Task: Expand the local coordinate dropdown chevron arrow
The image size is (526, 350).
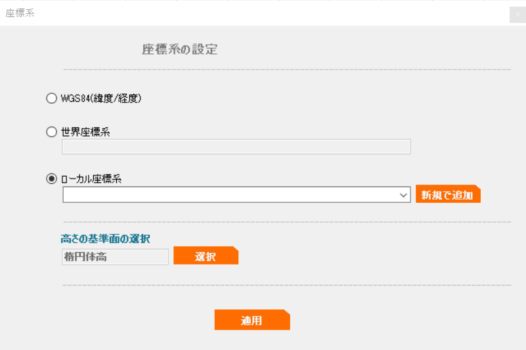Action: coord(403,195)
